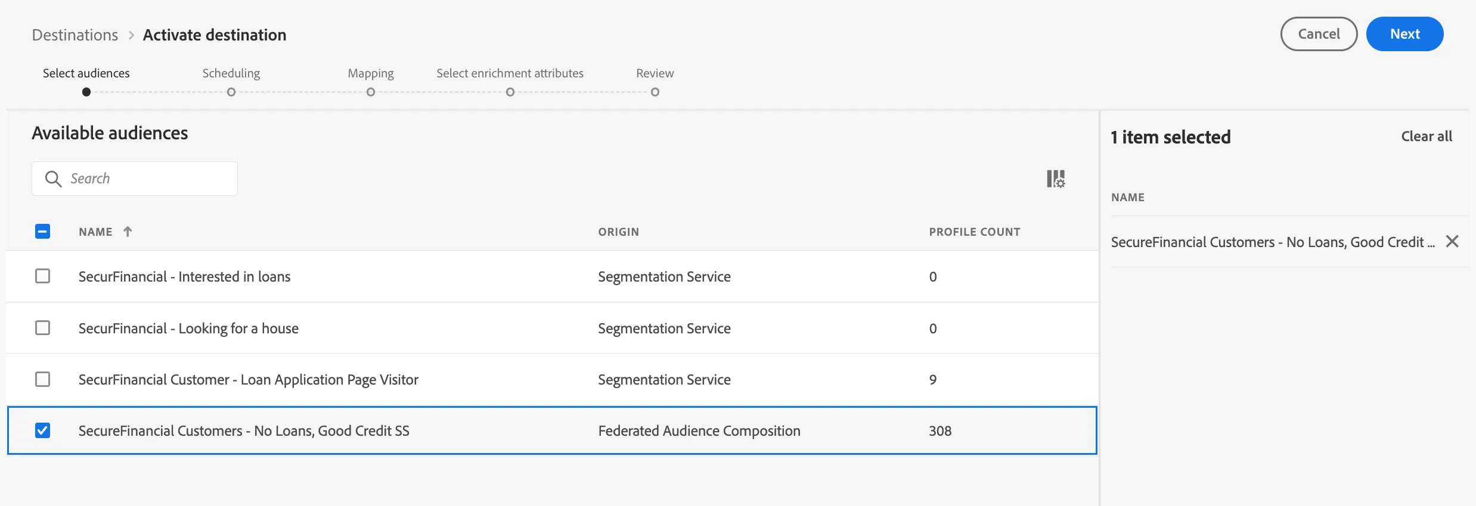Click the profile count "9"
This screenshot has width=1476, height=506.
point(933,380)
